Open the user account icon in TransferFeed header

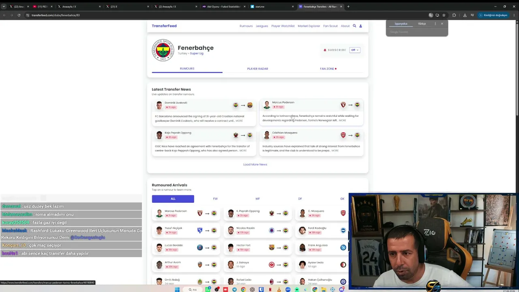[360, 26]
